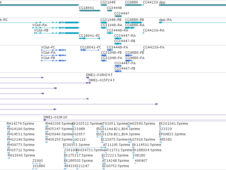Click the CG9886 gene bar glyph
Screen dimensions: 226x170
click(x=134, y=5)
